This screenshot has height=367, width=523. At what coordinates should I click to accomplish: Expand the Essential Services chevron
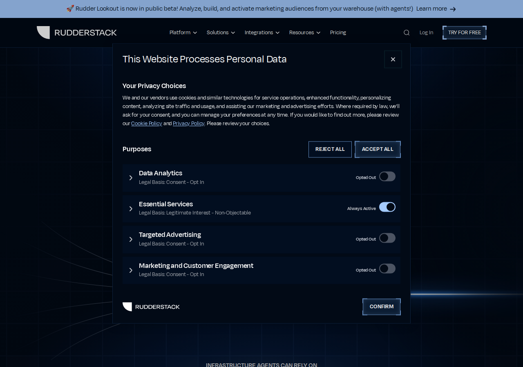[131, 209]
